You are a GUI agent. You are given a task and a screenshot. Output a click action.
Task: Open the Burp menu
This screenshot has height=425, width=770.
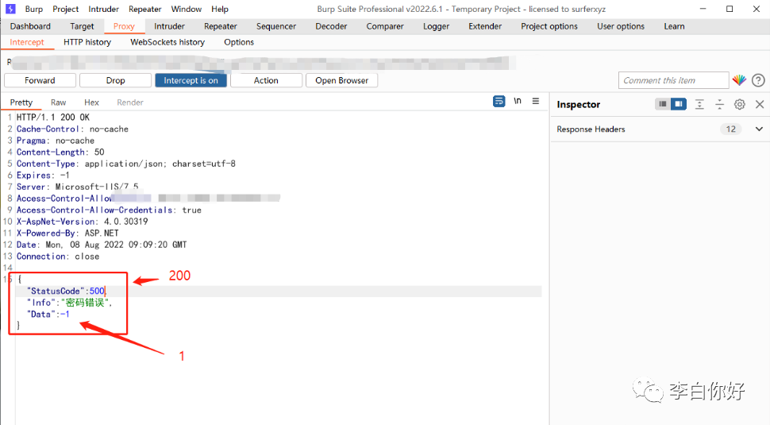click(34, 9)
